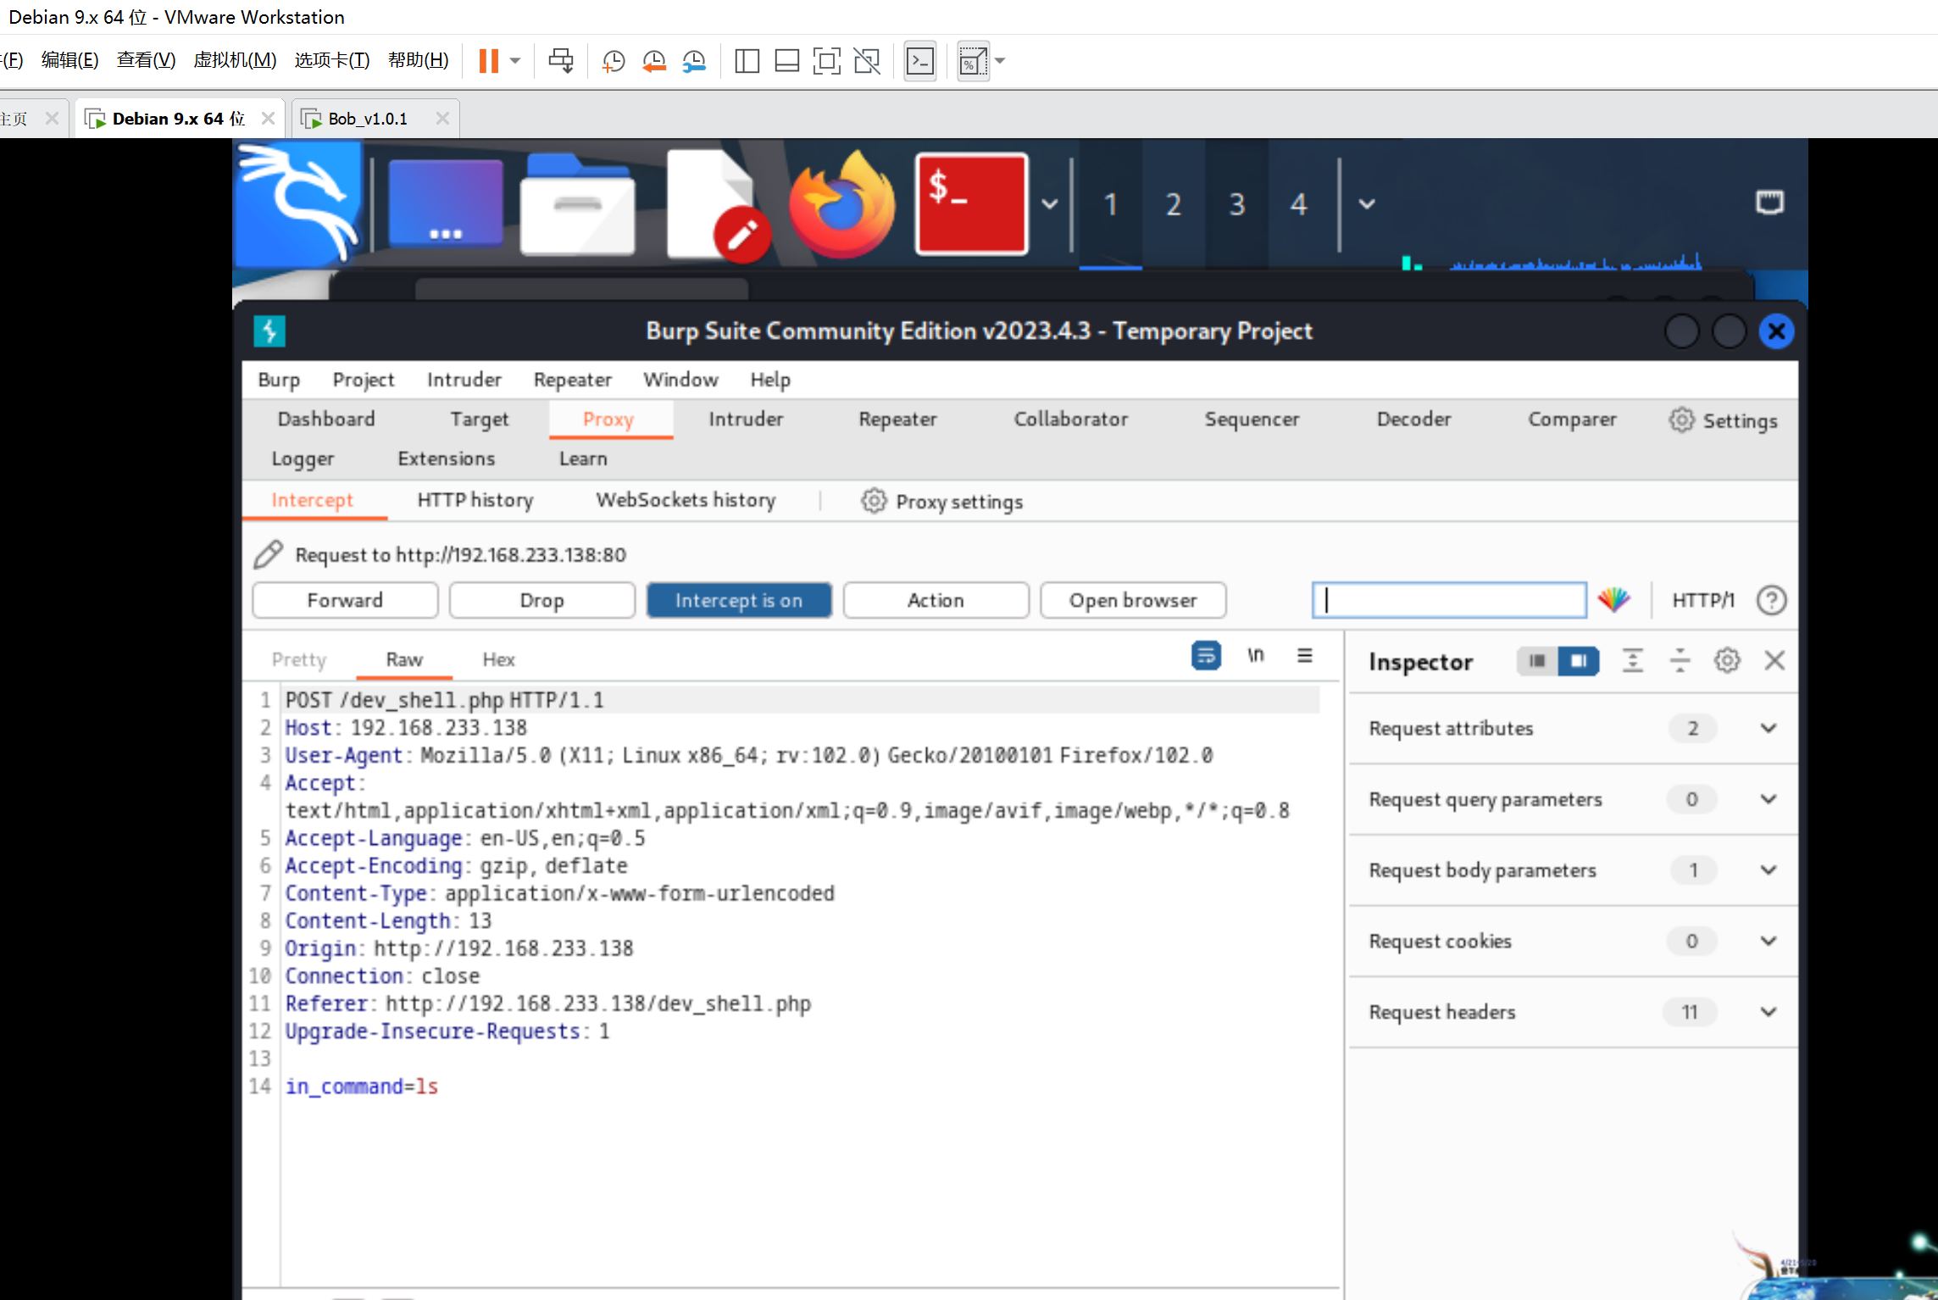Switch to the Decoder tab

[x=1413, y=419]
